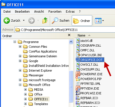Screen dimensions: 115x107
Task: Click the grey forward arrow button
Action: point(31,21)
